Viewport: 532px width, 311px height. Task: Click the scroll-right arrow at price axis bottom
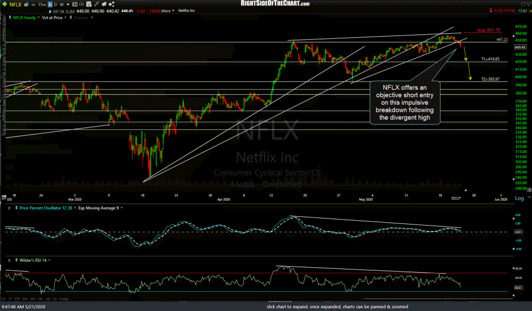click(x=529, y=190)
